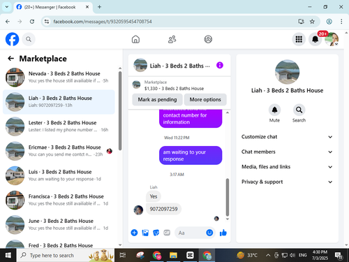Open June - 3 Beds 2 Baths House chat
The image size is (349, 262).
coord(59,225)
